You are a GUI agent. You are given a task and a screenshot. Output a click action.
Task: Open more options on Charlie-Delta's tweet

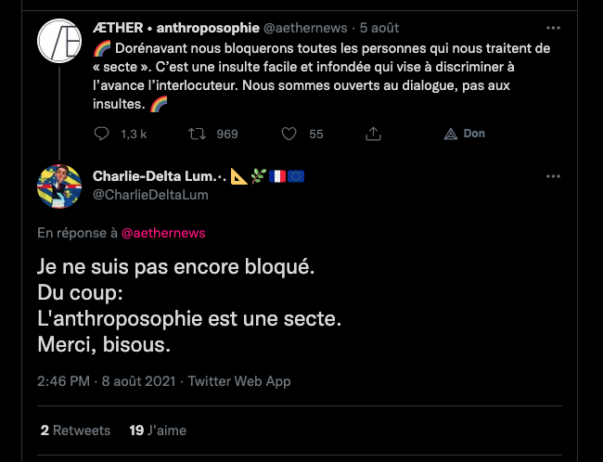coord(553,176)
